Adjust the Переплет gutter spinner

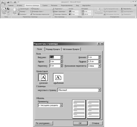[x=61, y=66]
